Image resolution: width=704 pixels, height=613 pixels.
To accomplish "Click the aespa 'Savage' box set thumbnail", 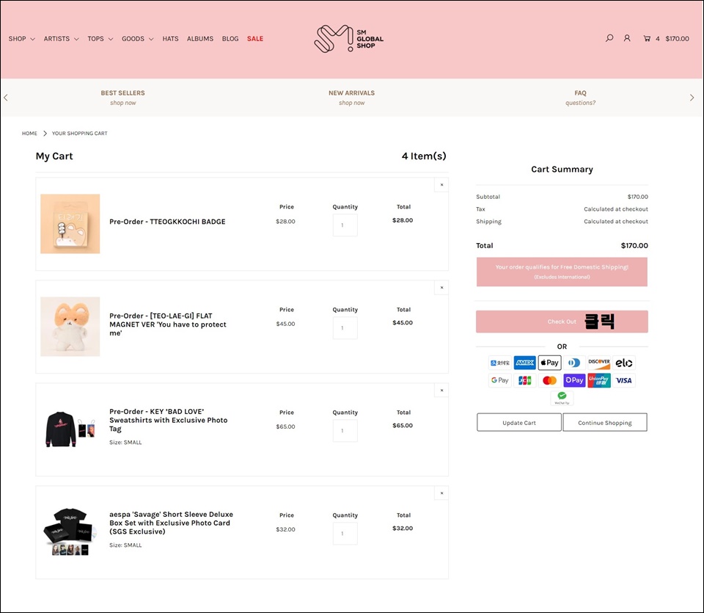I will pos(70,532).
